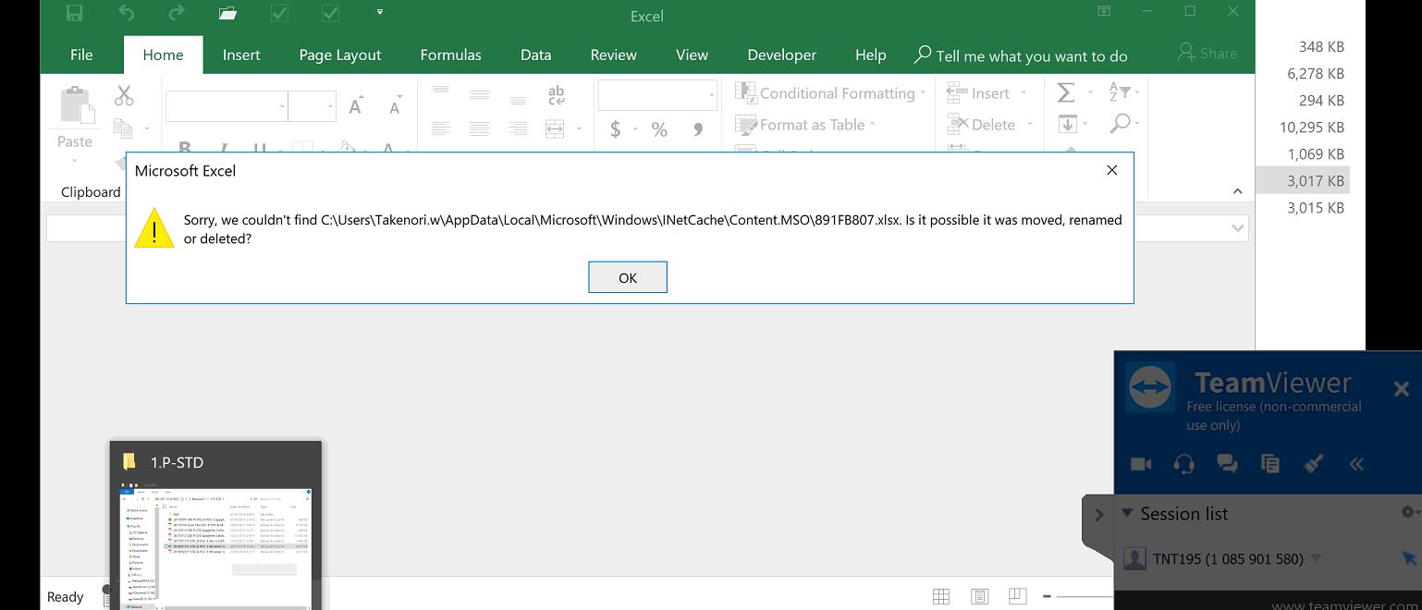1422x610 pixels.
Task: Click the Page Layout view icon in status bar
Action: click(980, 596)
